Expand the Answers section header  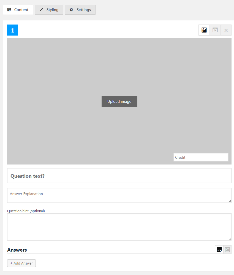(x=17, y=250)
